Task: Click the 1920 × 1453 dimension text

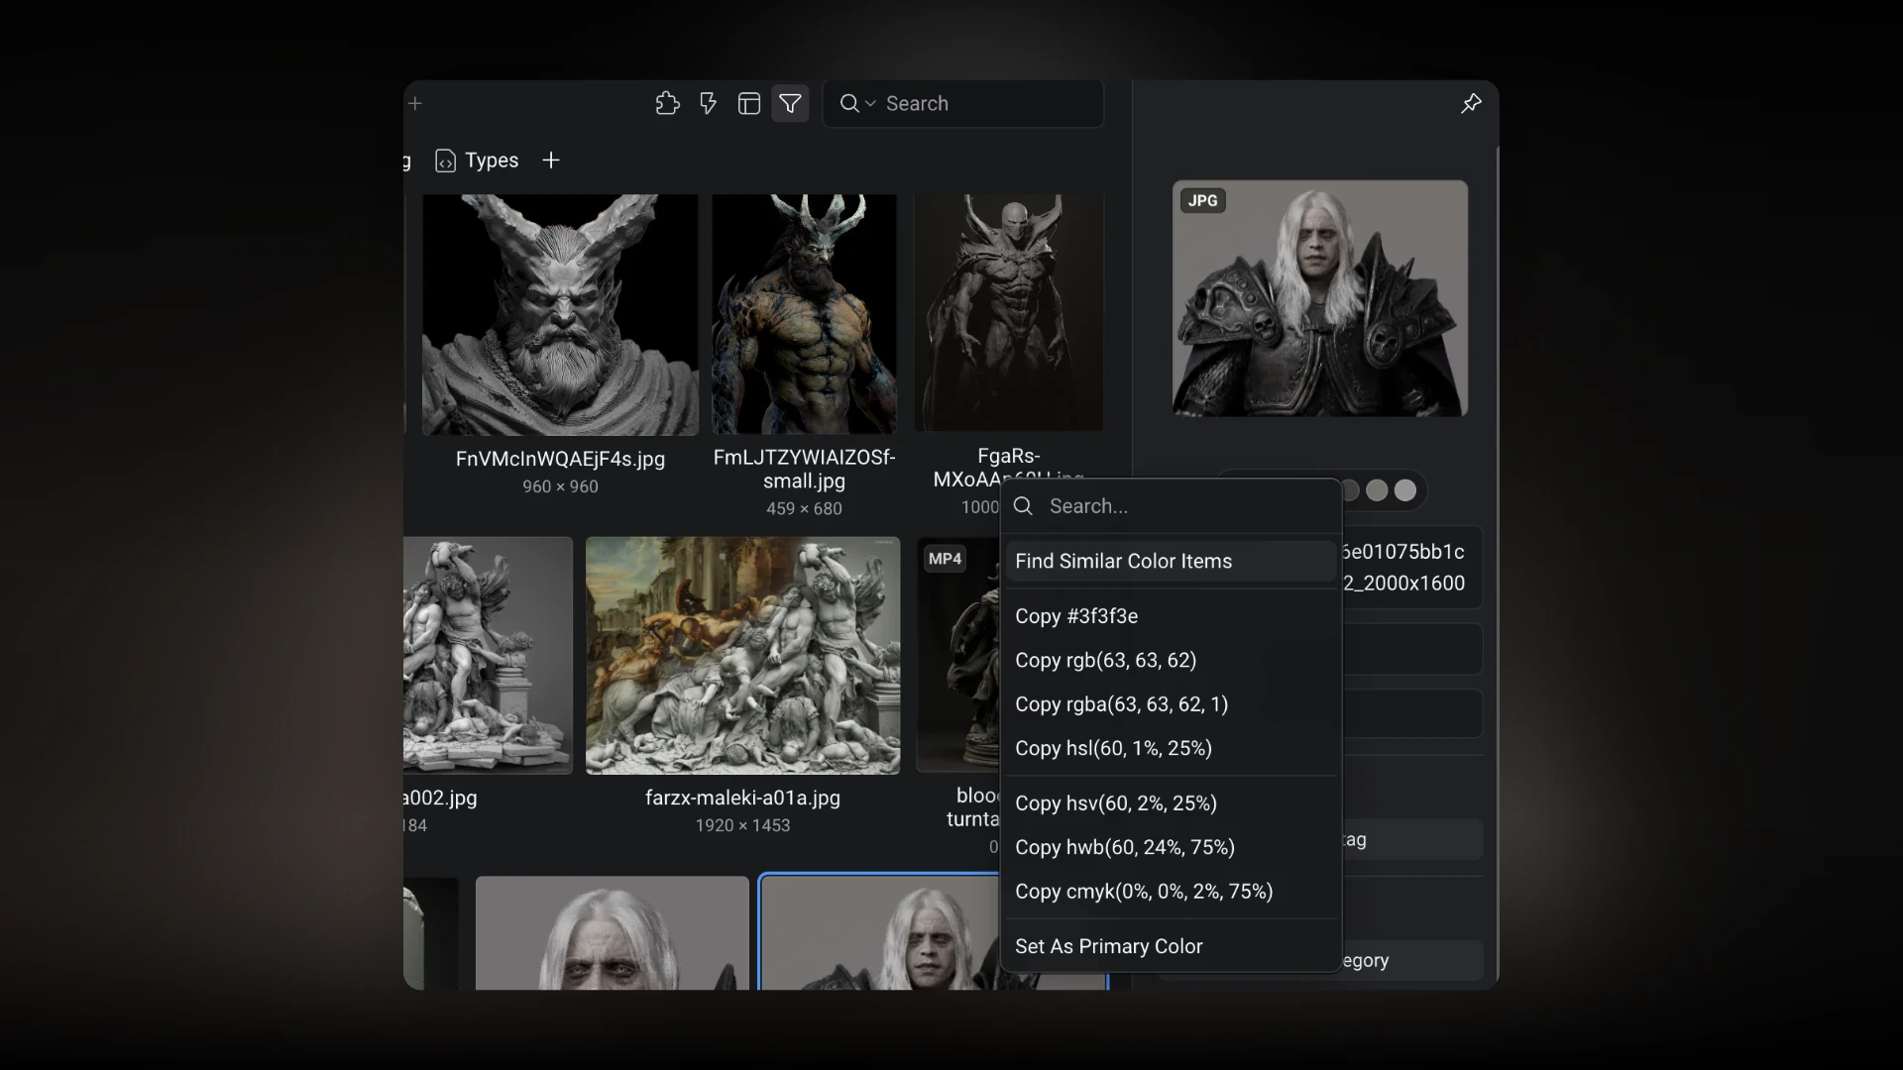Action: [742, 825]
